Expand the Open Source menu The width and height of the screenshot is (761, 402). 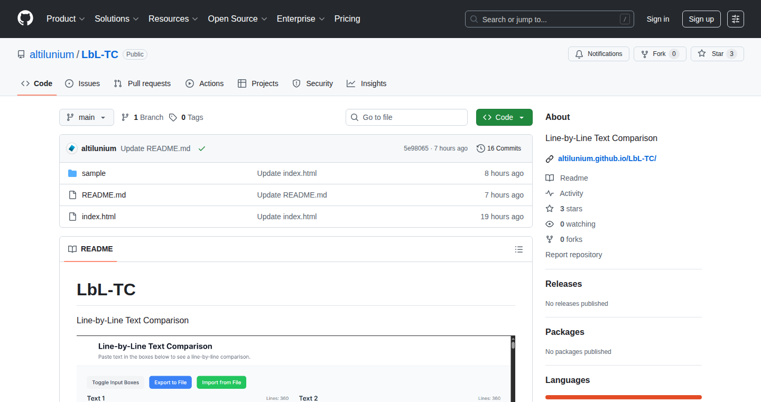click(237, 19)
